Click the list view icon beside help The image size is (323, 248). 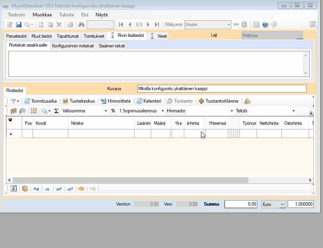(256, 25)
